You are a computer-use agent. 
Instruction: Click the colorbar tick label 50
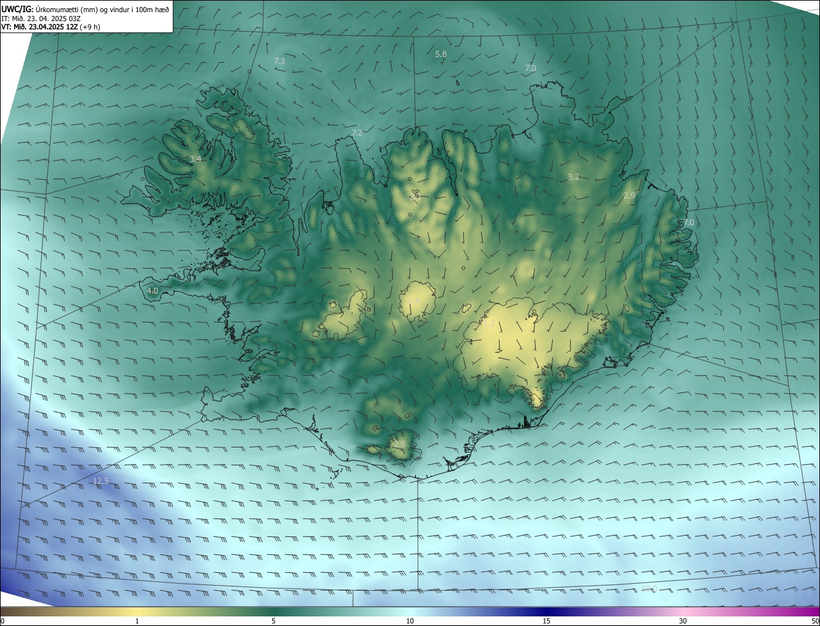(815, 621)
